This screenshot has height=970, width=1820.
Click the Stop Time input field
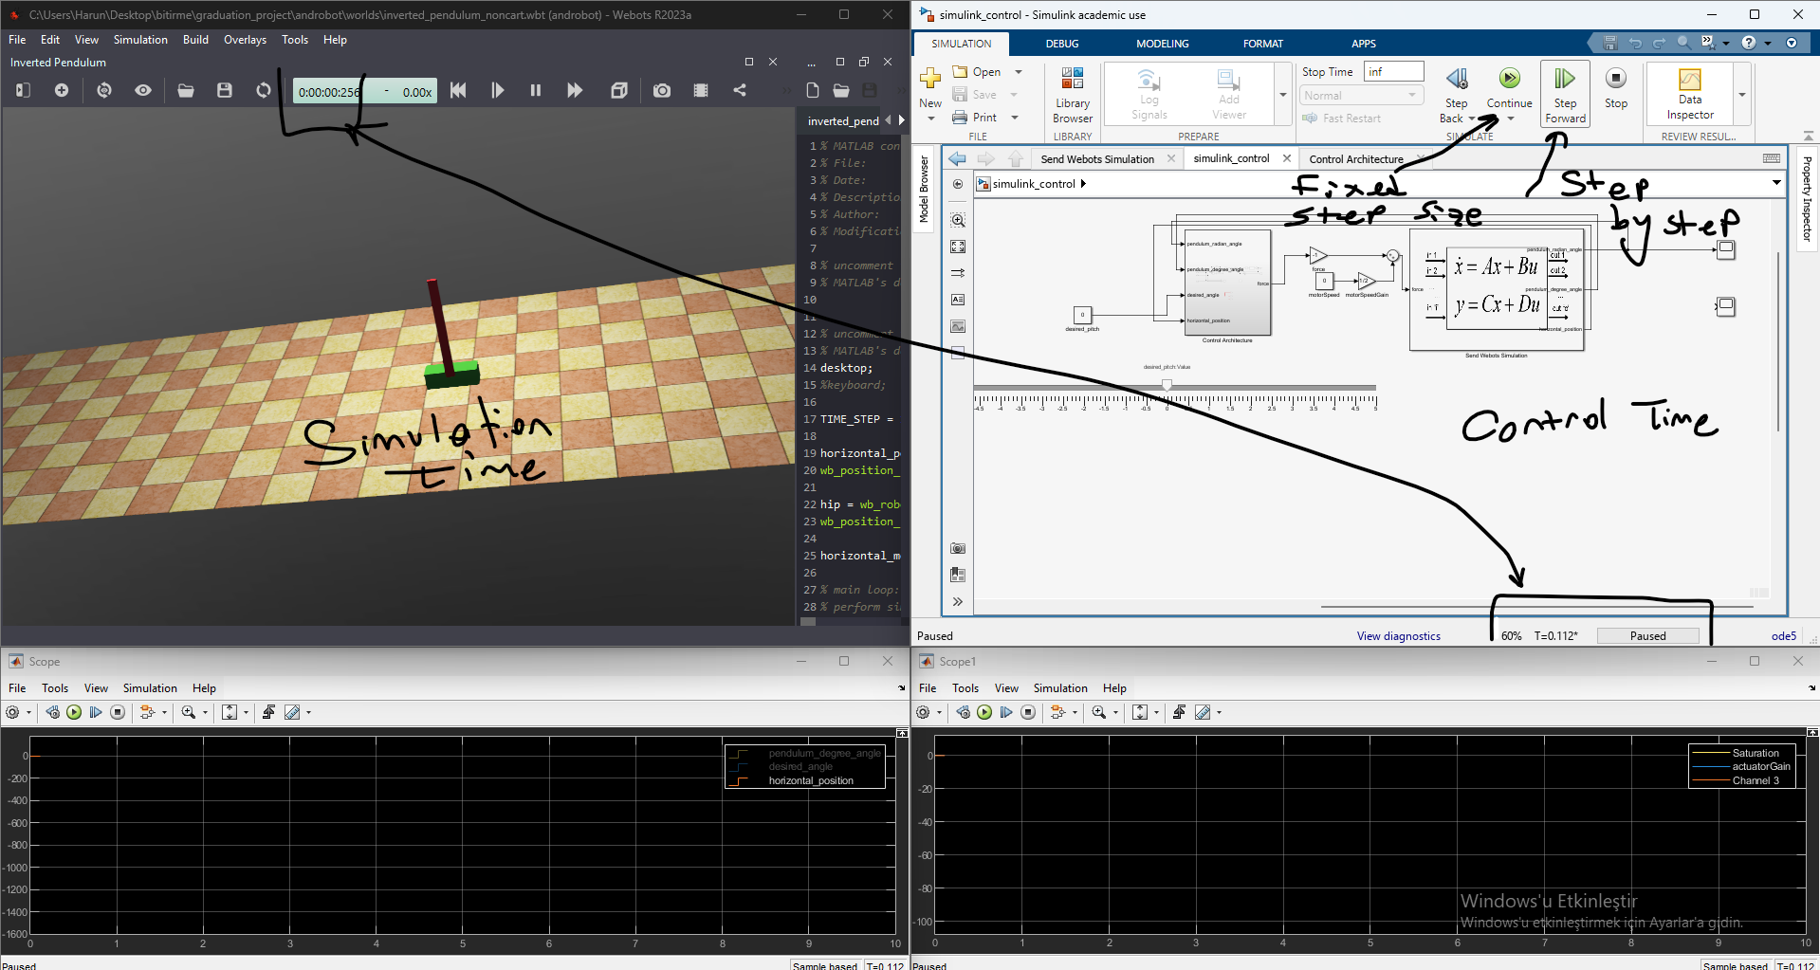pos(1394,72)
